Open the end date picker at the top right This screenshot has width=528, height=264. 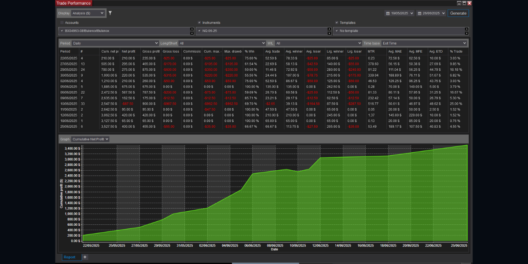click(431, 13)
